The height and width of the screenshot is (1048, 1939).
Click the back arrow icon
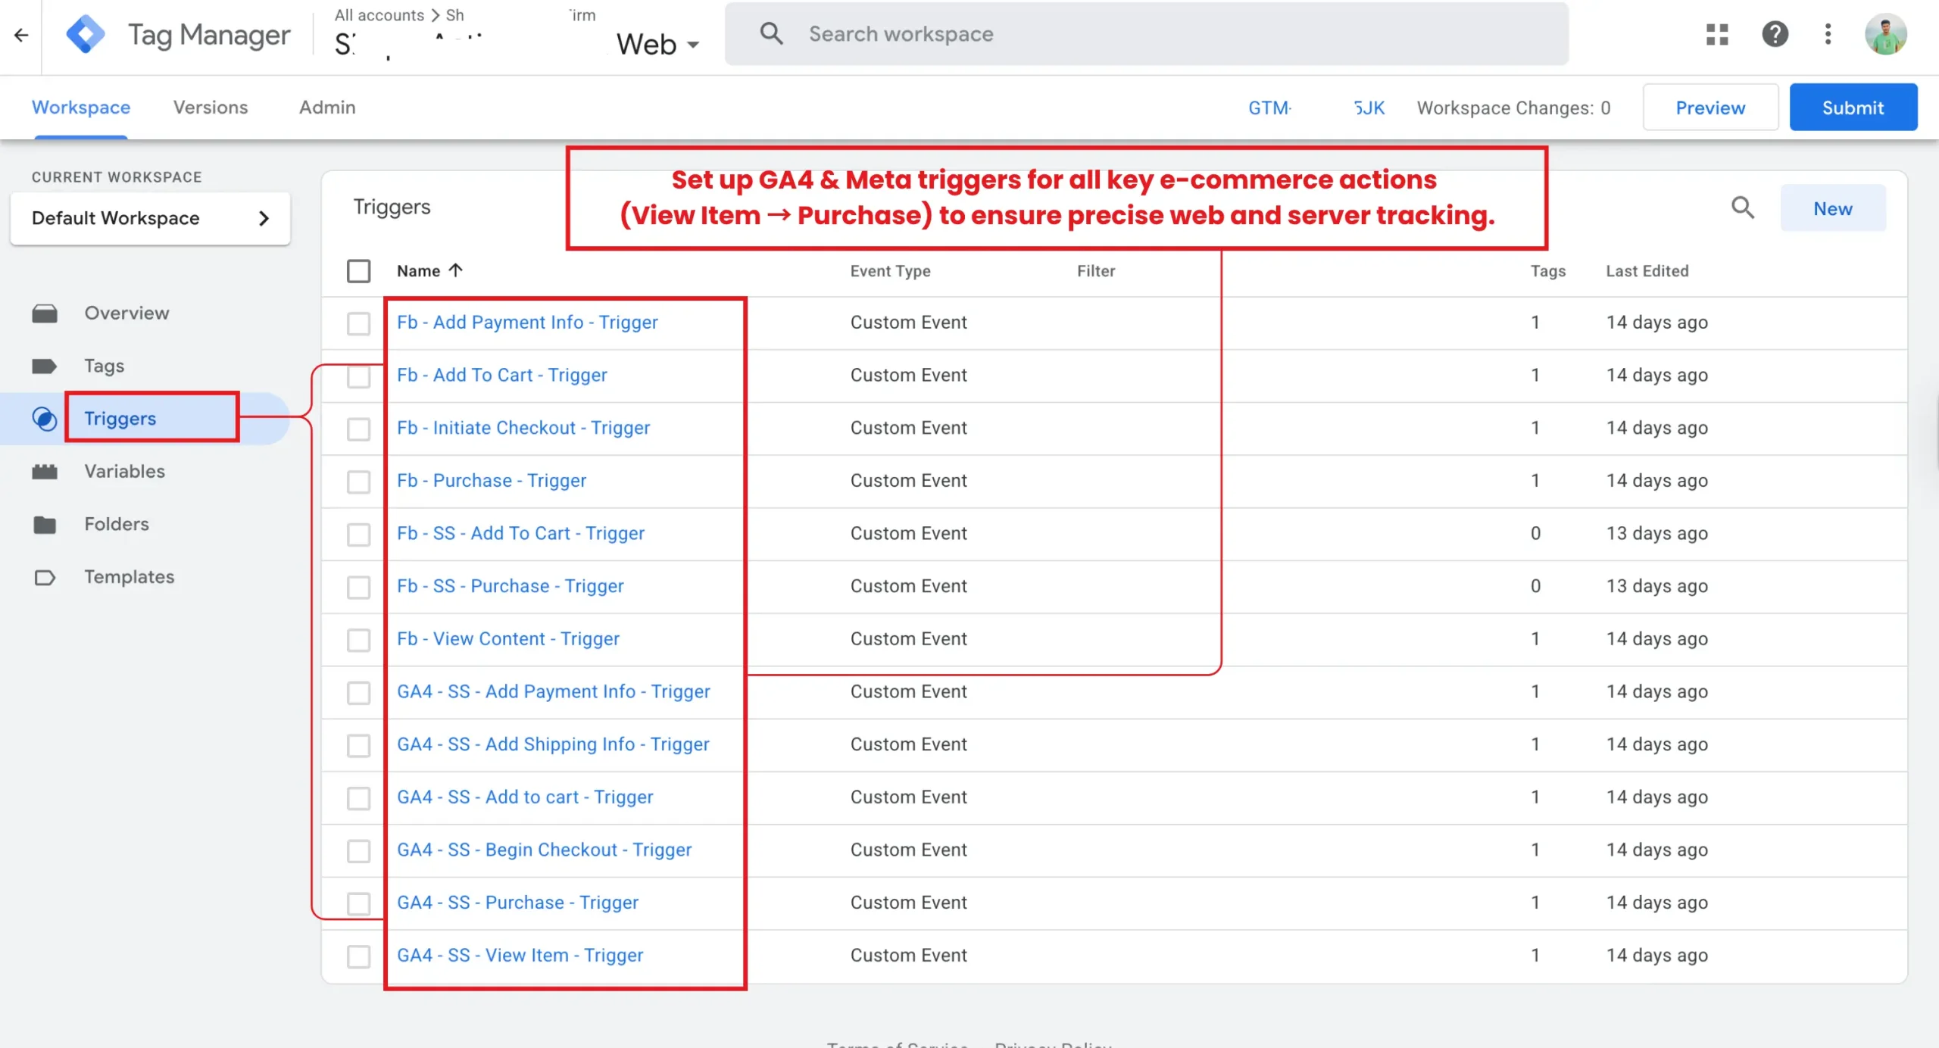(x=21, y=35)
